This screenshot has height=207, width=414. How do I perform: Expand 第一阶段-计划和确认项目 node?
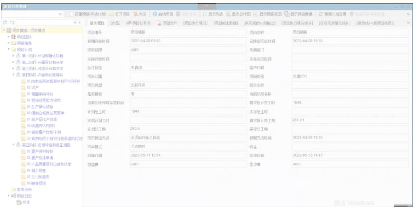(x=13, y=56)
